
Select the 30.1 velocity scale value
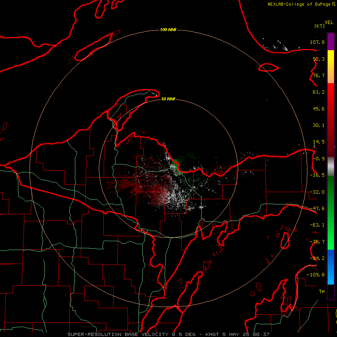click(319, 125)
